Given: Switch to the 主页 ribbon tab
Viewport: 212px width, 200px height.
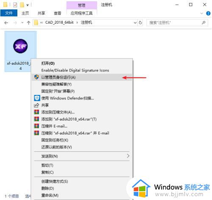Looking at the screenshot, I should [x=25, y=13].
